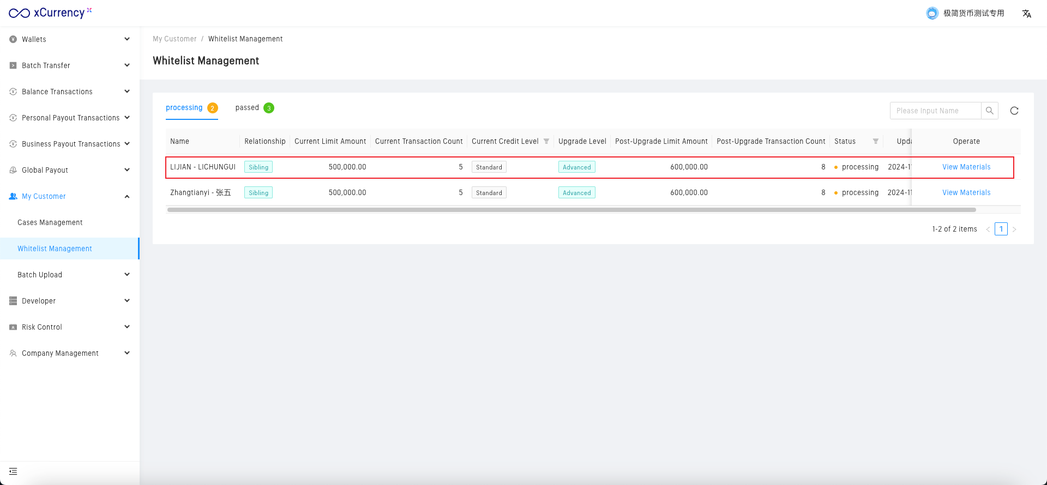This screenshot has height=485, width=1047.
Task: Click the xCurrency logo
Action: click(x=50, y=13)
